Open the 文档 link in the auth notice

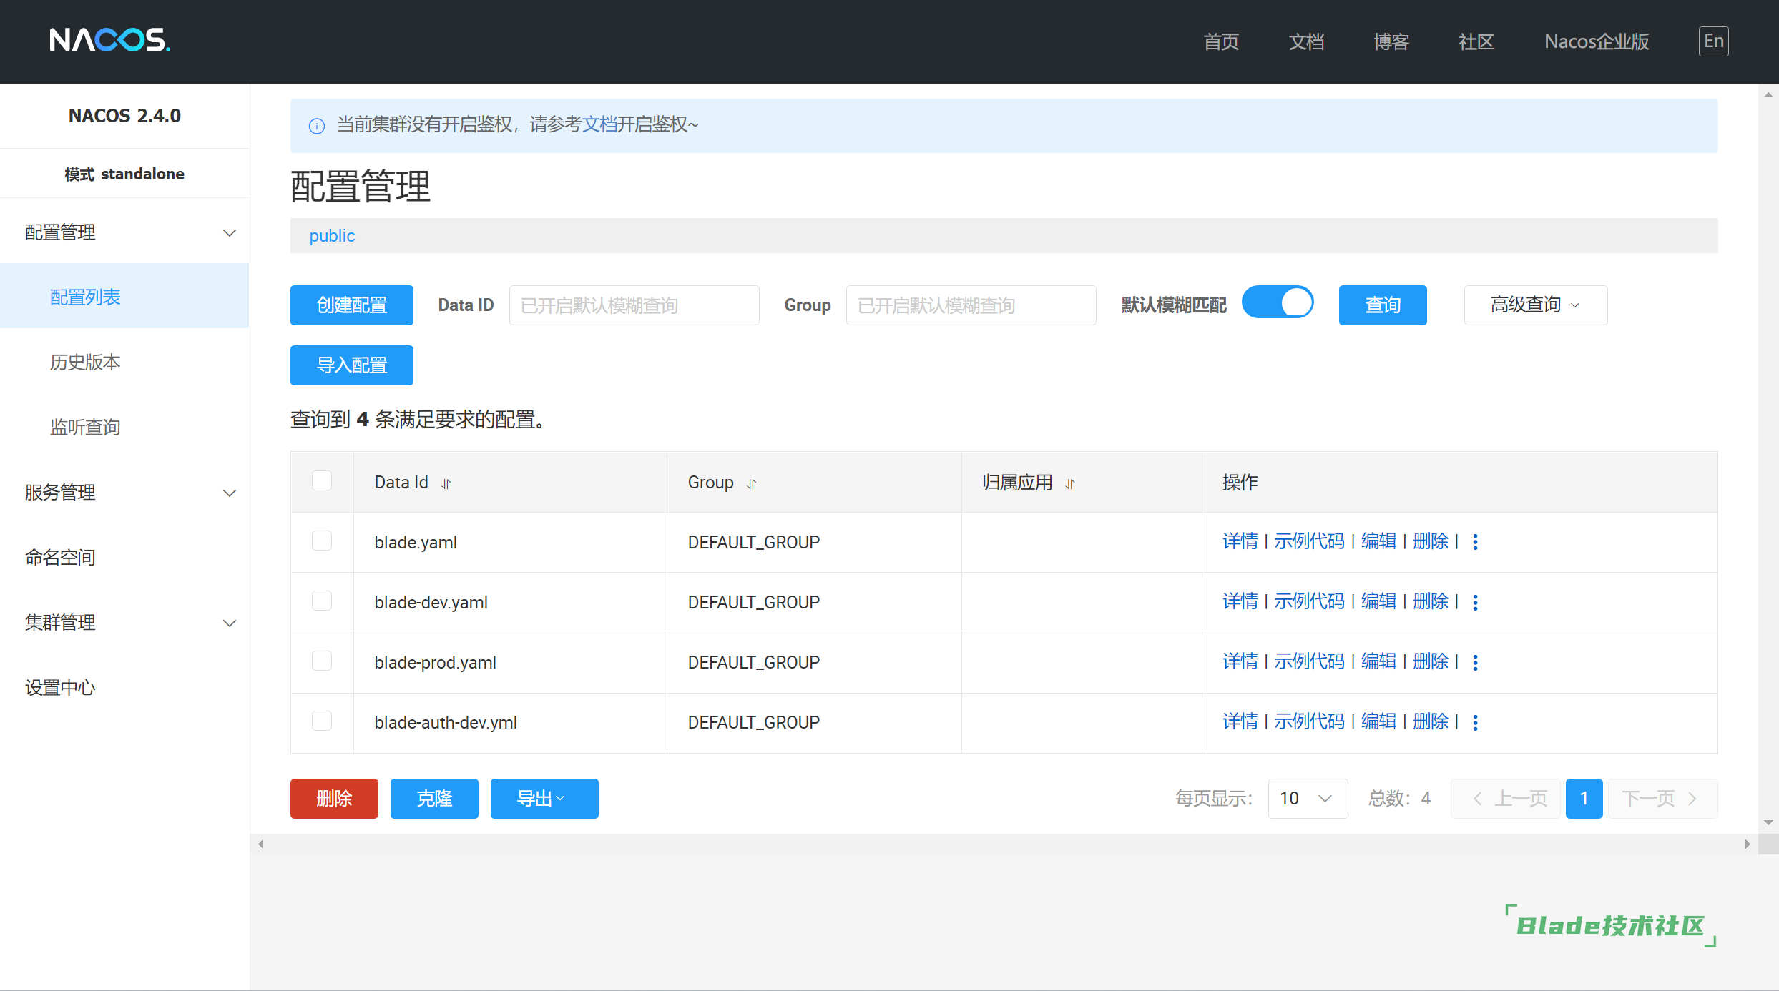[x=599, y=124]
